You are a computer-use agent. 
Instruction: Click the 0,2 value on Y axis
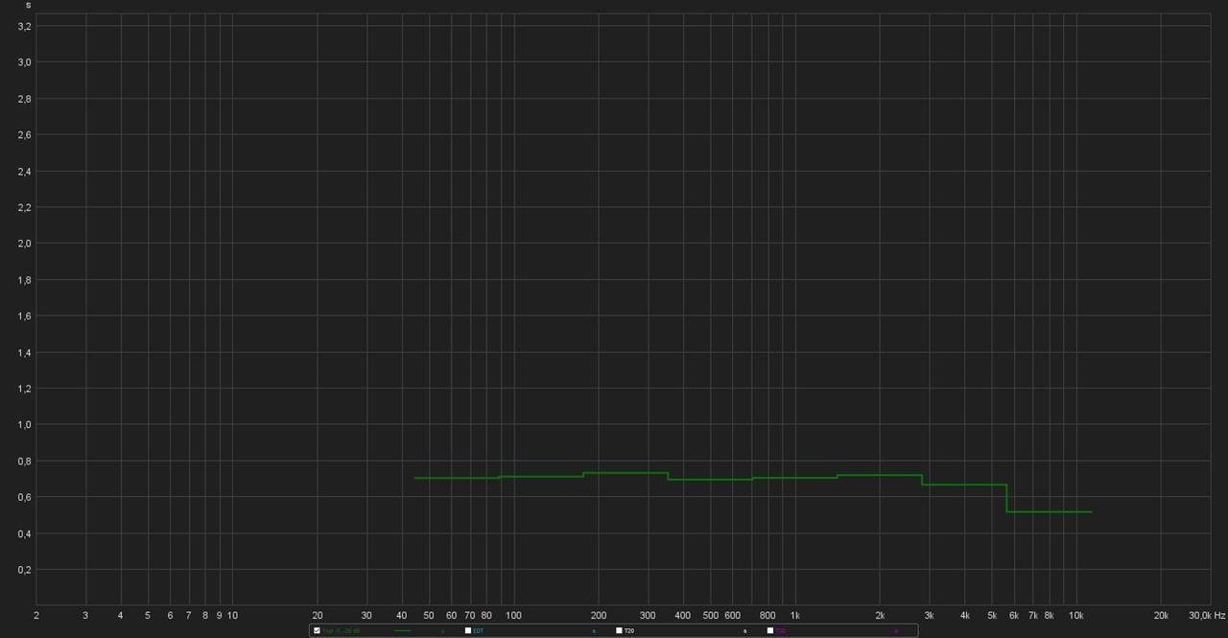click(25, 570)
